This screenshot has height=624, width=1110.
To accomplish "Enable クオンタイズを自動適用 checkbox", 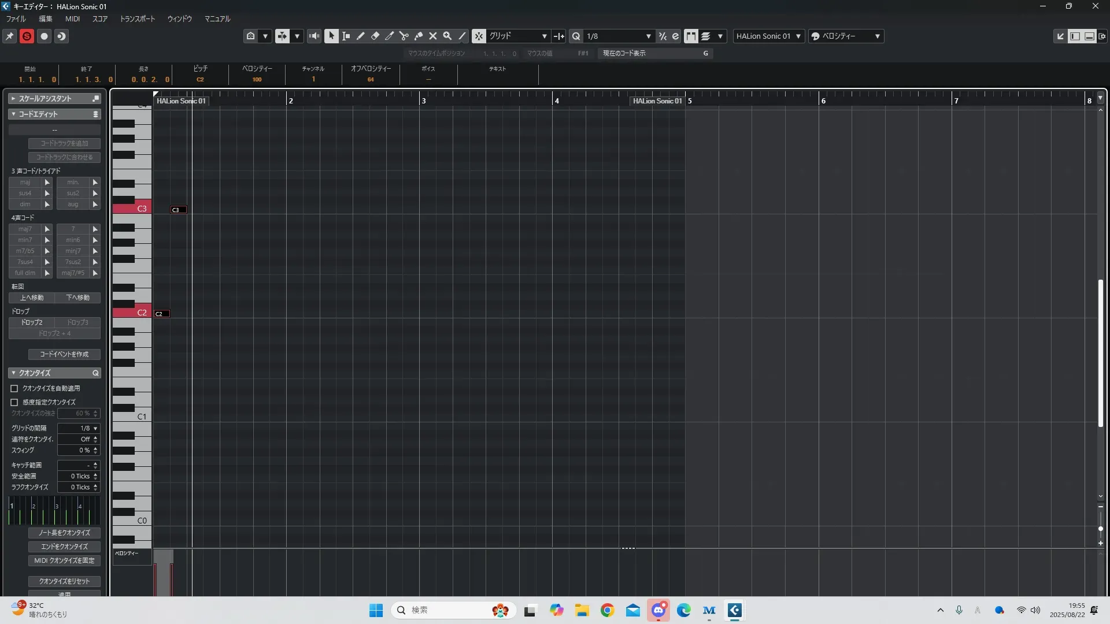I will (x=14, y=388).
